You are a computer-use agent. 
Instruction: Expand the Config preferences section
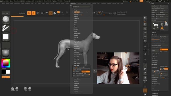coord(75,10)
